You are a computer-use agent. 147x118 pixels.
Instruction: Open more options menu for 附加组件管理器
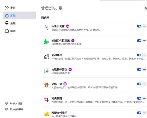pyautogui.click(x=144, y=41)
